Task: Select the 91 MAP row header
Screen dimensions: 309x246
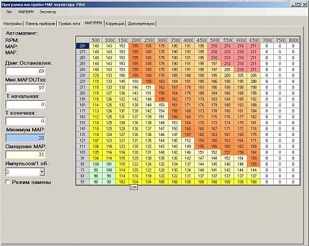Action: [83, 158]
